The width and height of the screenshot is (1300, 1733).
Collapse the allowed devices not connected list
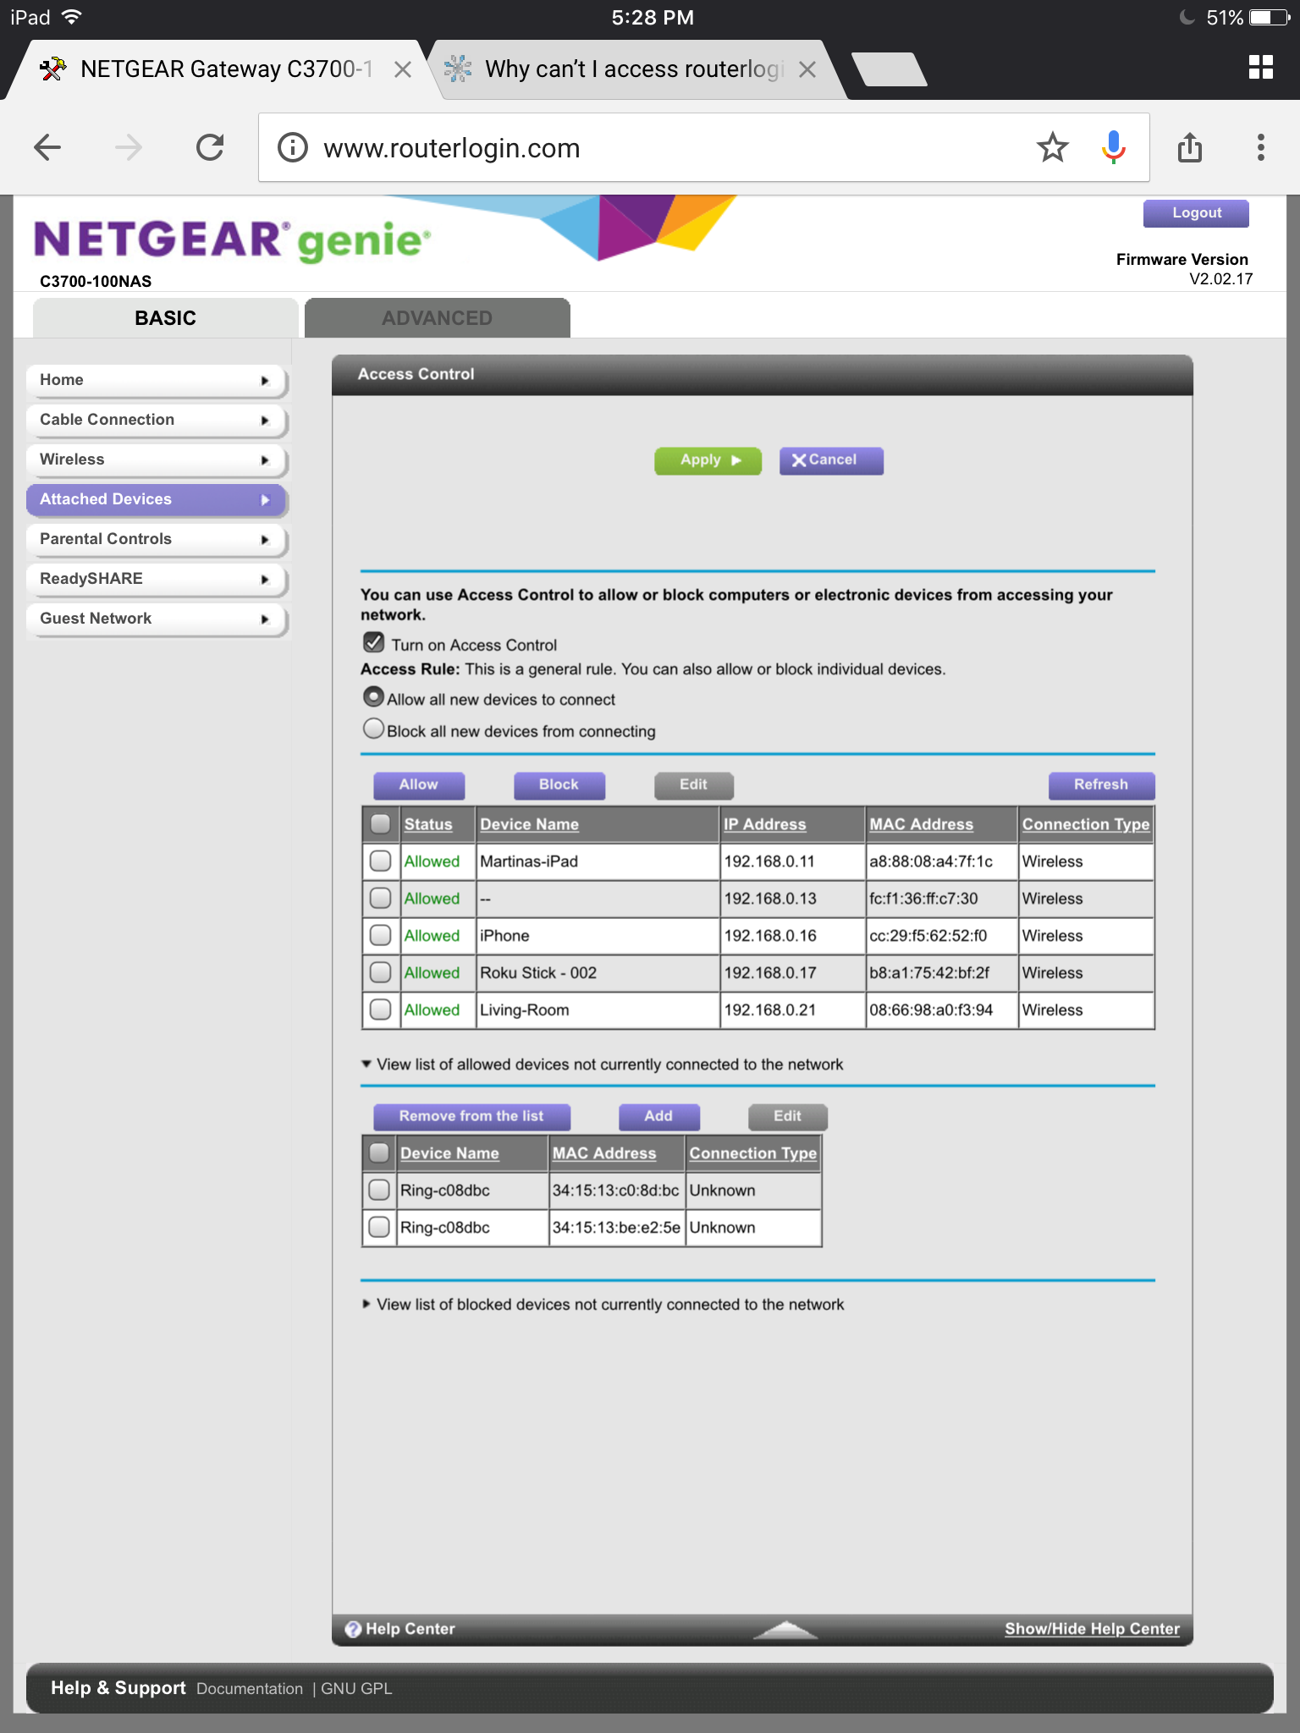pyautogui.click(x=366, y=1064)
